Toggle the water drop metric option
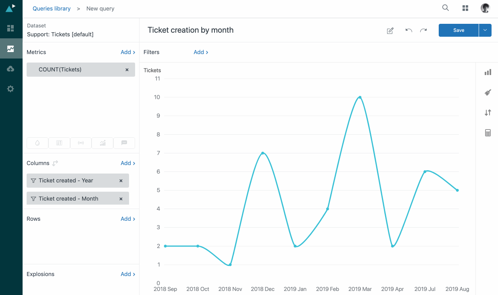Image resolution: width=498 pixels, height=295 pixels. click(x=38, y=143)
